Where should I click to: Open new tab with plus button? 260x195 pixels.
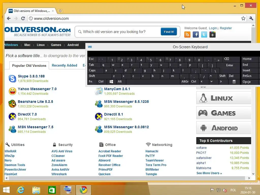(x=60, y=11)
